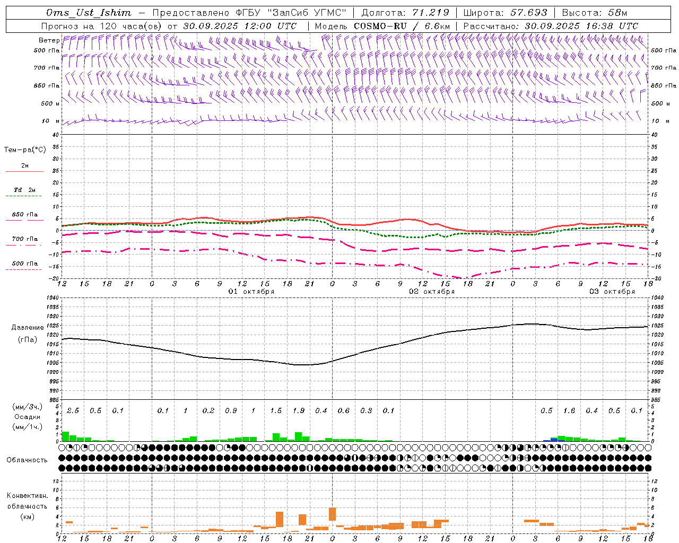
Task: Click the Осадки panel label
Action: 27,417
